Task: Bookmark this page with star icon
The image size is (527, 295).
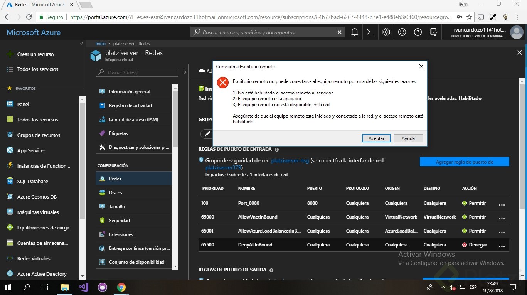Action: [x=469, y=17]
